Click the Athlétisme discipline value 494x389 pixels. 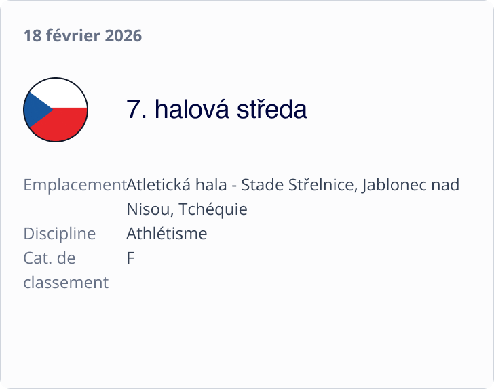click(166, 234)
